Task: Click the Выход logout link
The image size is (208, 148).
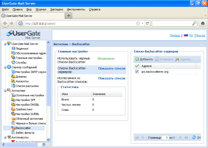Action: (x=201, y=35)
